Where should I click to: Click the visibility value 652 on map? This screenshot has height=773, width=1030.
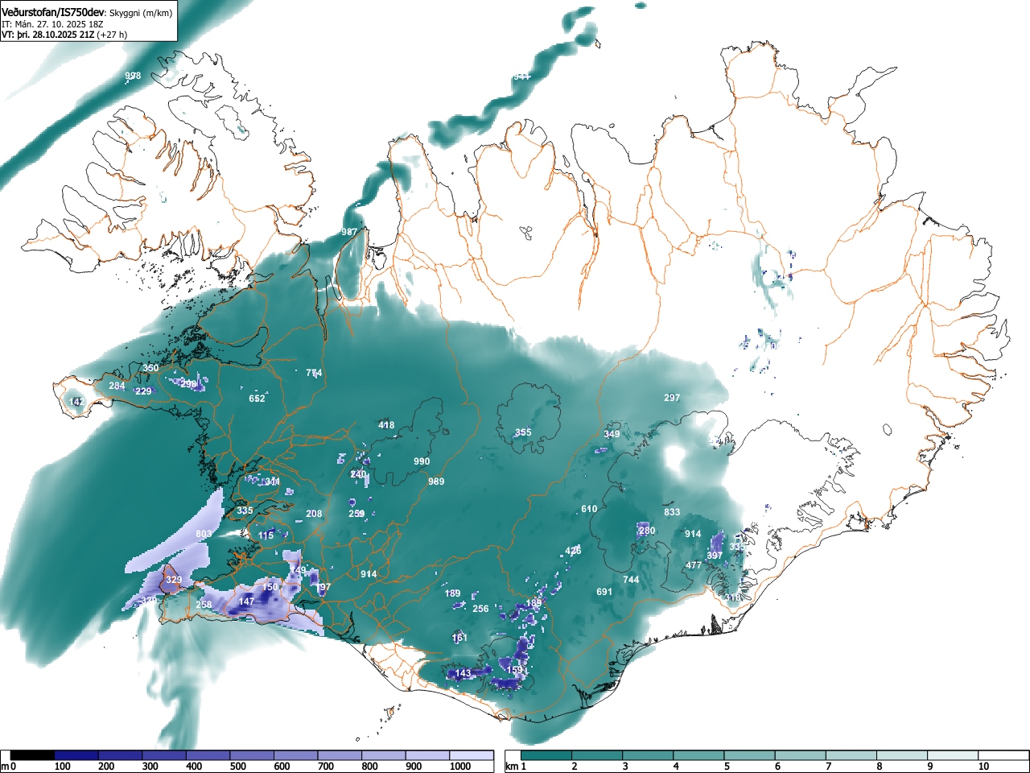point(257,399)
